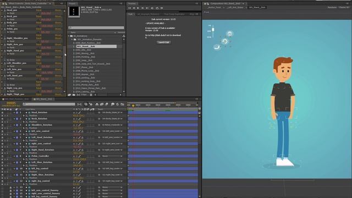
Task: Open Preview panel options menu icon
Action: 197,4
